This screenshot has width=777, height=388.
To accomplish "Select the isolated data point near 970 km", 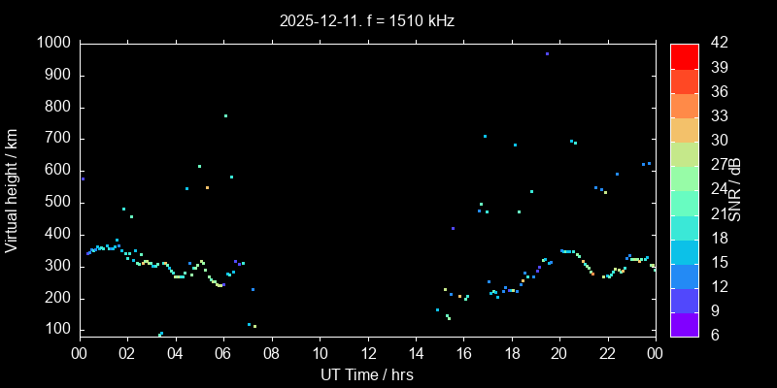I will [x=548, y=54].
